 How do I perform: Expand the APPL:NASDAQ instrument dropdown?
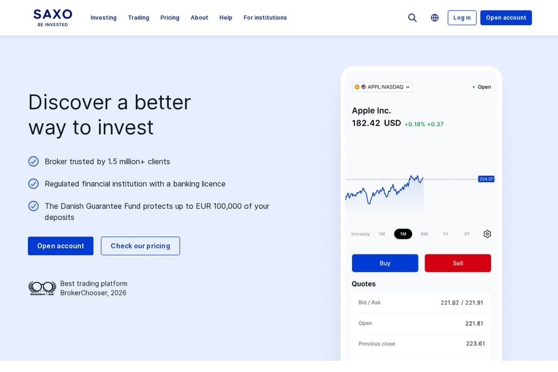click(x=382, y=87)
